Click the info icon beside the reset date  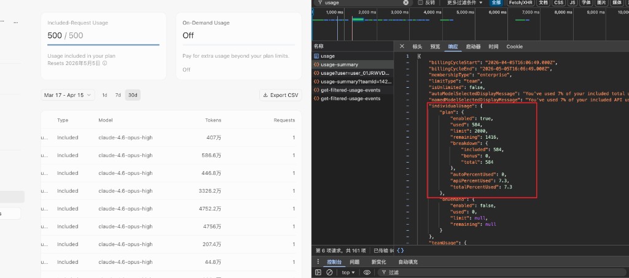[105, 63]
